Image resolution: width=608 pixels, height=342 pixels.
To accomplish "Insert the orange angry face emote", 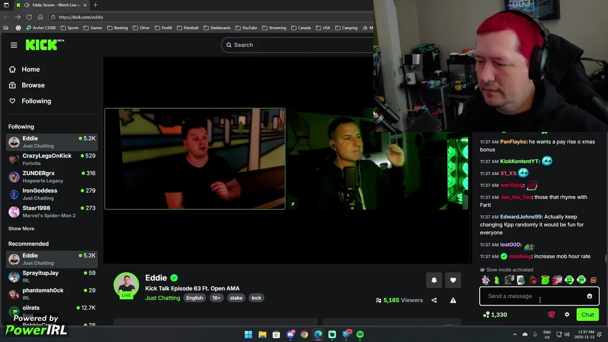I will coord(593,280).
